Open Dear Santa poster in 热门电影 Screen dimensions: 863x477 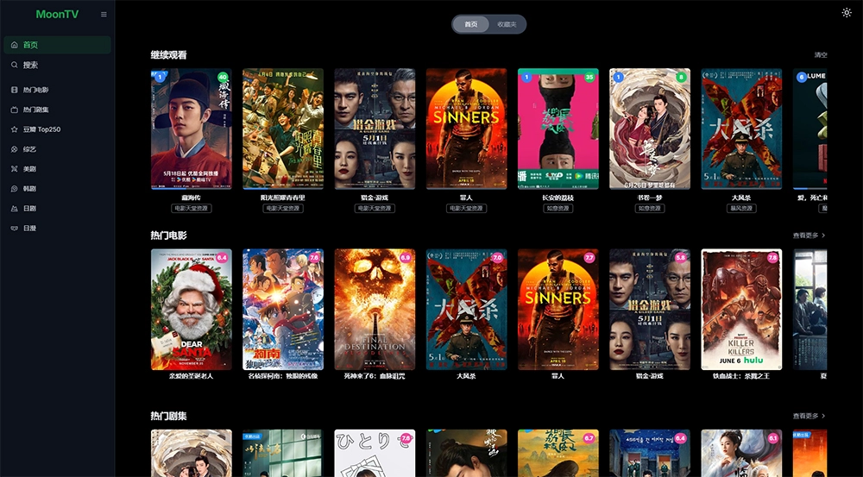tap(192, 309)
